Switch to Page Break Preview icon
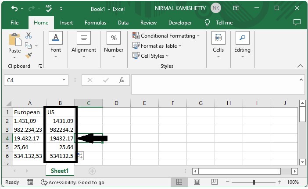 click(x=214, y=182)
